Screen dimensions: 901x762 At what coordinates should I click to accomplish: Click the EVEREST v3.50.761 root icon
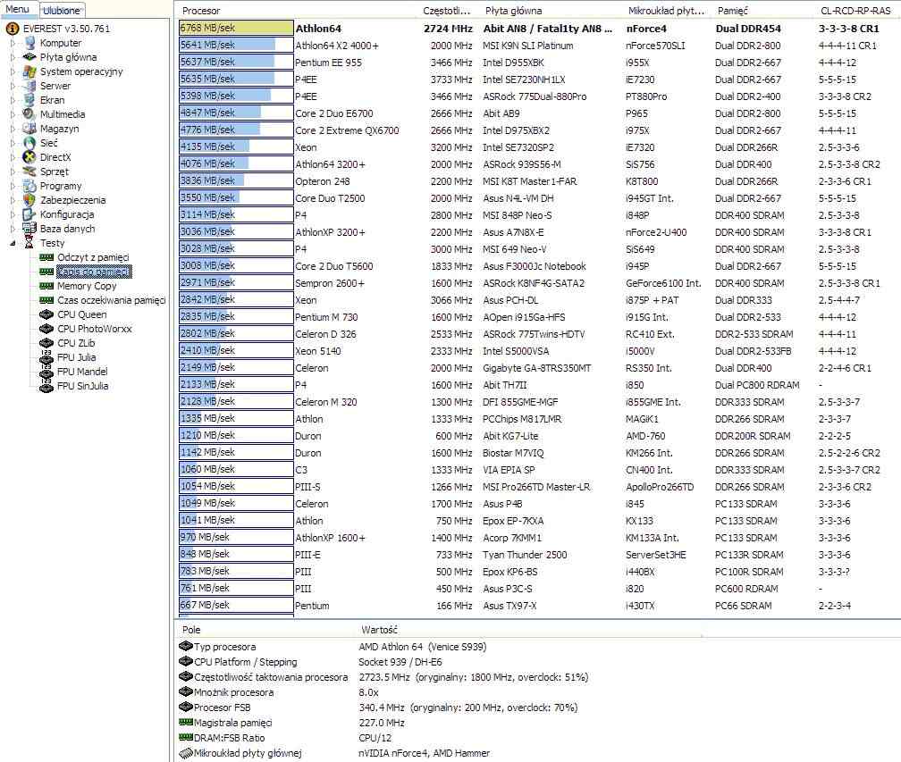tap(13, 29)
